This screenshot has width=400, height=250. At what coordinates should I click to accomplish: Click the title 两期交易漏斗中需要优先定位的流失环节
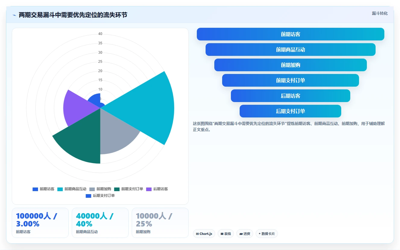pos(73,15)
